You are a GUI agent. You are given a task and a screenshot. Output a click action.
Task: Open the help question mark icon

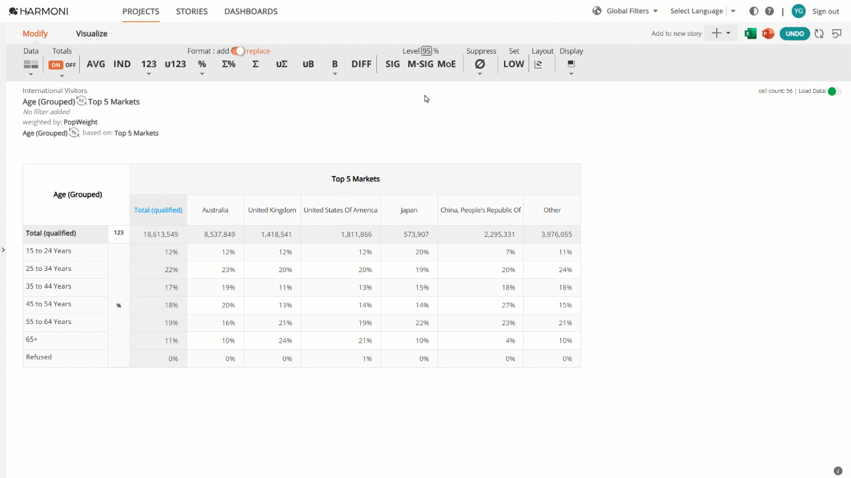point(769,11)
